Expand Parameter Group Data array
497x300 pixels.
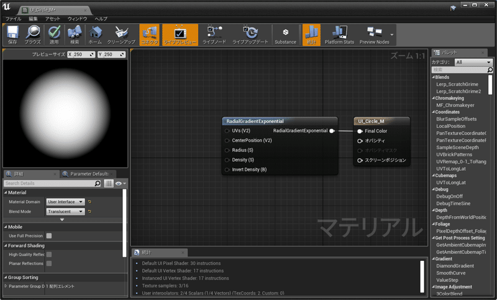(x=6, y=286)
